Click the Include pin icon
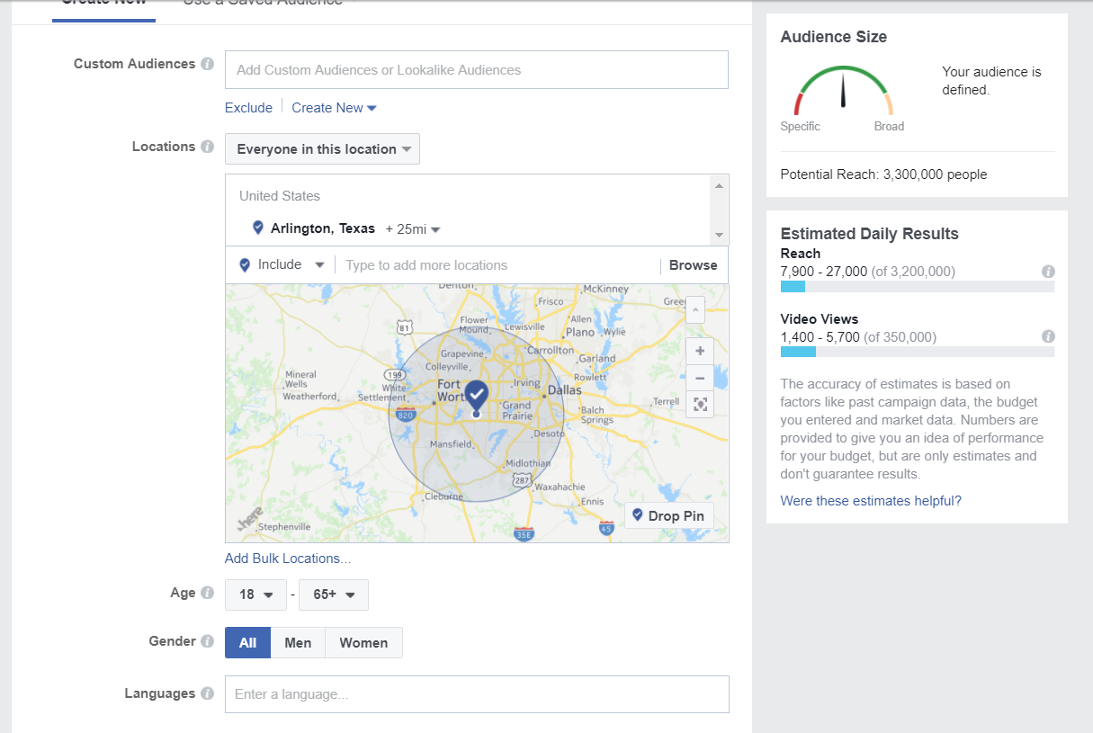1093x733 pixels. coord(244,265)
